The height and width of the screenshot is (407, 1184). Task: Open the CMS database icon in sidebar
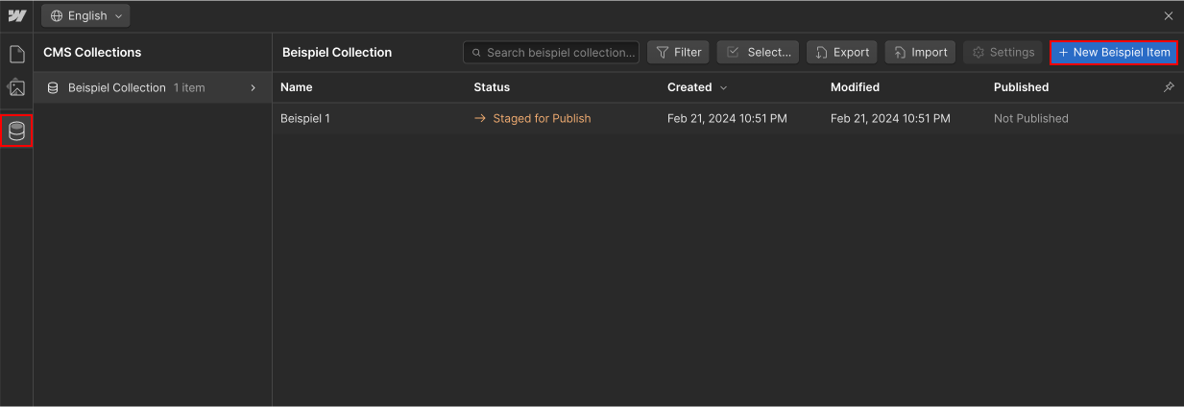(x=16, y=131)
